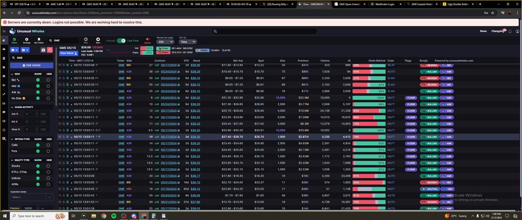Click the browser back arrow
522x220 pixels.
pyautogui.click(x=4, y=13)
